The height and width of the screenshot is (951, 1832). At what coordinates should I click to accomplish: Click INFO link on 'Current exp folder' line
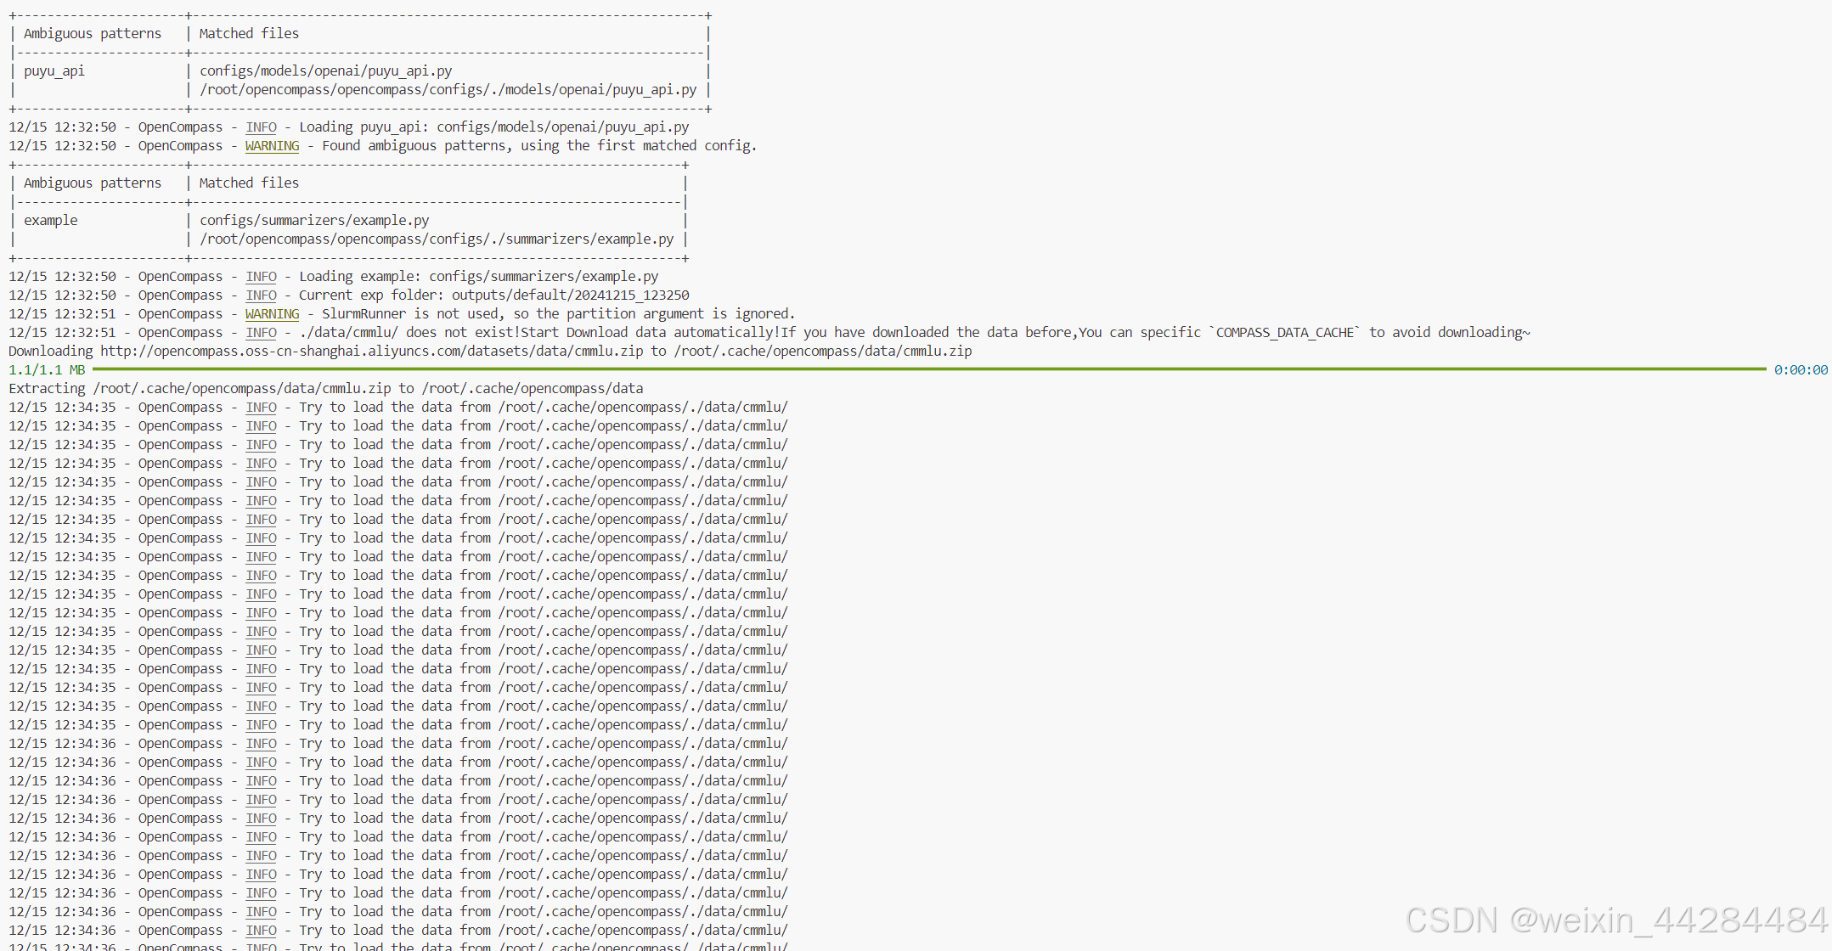coord(261,295)
